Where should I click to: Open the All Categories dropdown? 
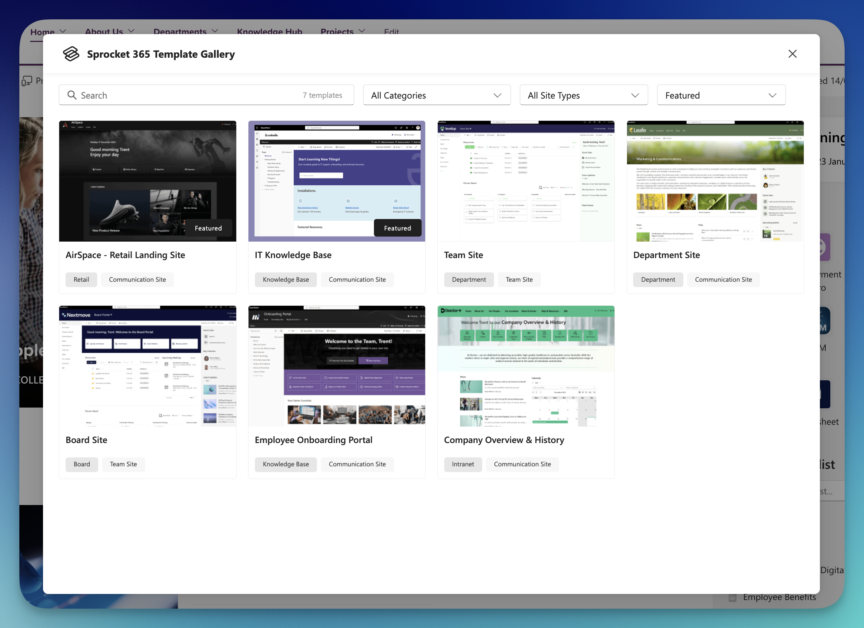pos(437,95)
